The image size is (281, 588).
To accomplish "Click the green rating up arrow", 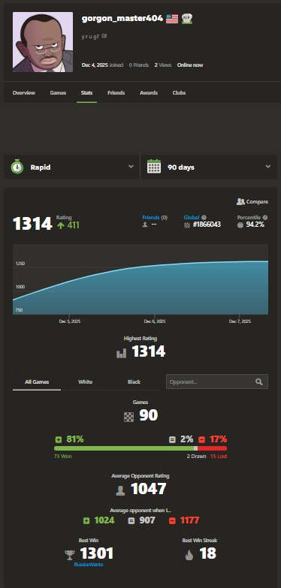I will 60,225.
